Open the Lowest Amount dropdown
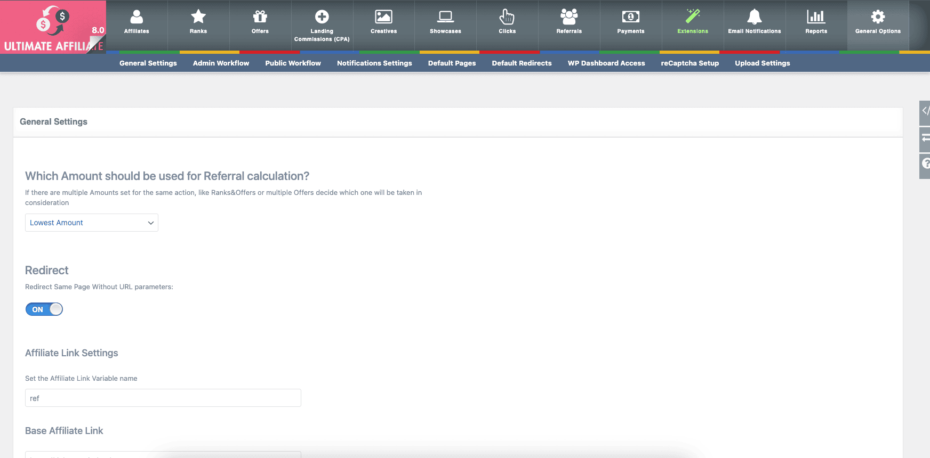Viewport: 930px width, 458px height. [92, 223]
